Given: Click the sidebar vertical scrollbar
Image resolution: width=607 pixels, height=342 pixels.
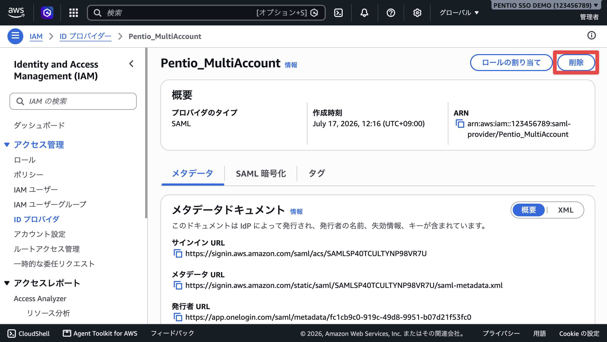Looking at the screenshot, I should pos(146,133).
